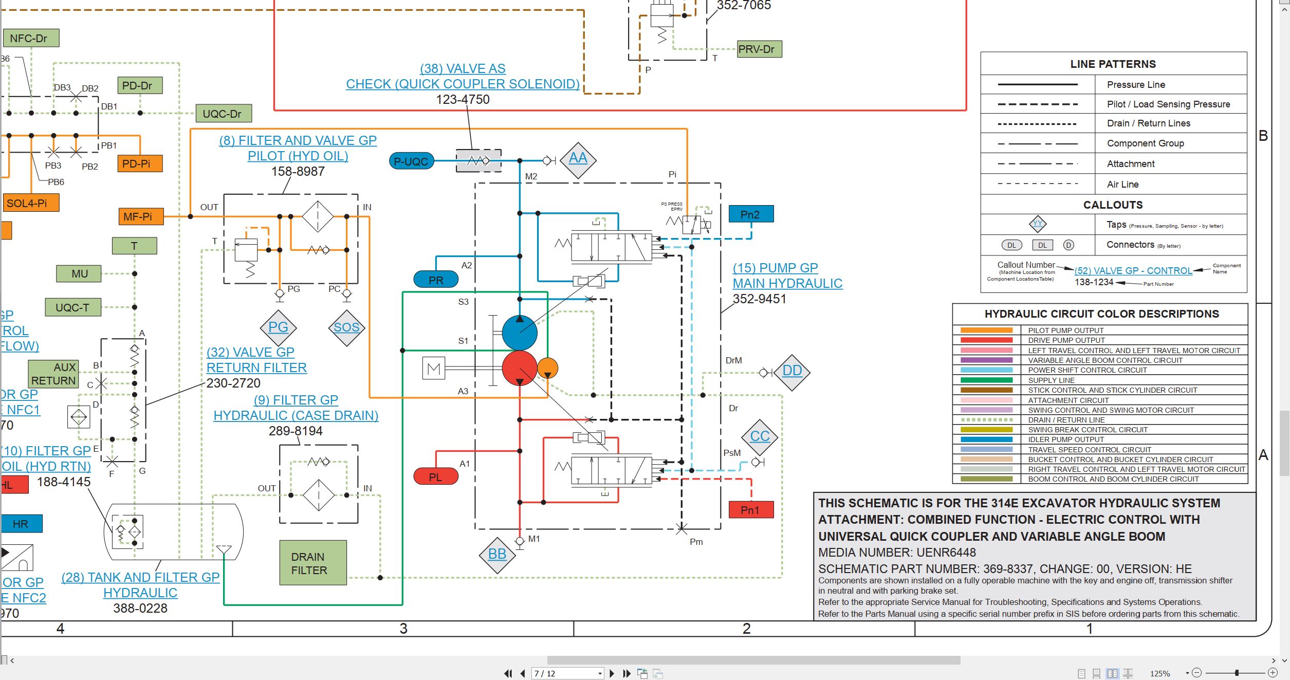Open the (15) PUMP GP link
The width and height of the screenshot is (1290, 680).
click(x=775, y=268)
